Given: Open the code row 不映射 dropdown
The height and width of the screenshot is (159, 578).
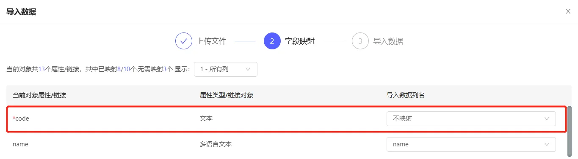Looking at the screenshot, I should 471,119.
